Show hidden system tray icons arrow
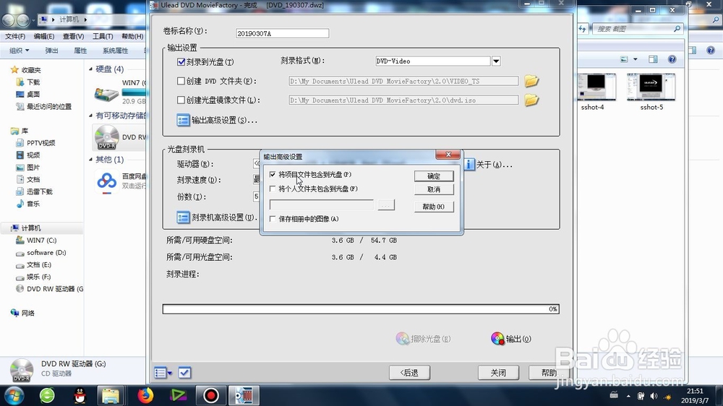The width and height of the screenshot is (723, 406). coord(628,396)
